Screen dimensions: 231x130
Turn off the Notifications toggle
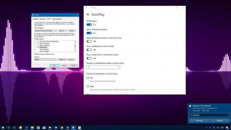pyautogui.click(x=89, y=24)
